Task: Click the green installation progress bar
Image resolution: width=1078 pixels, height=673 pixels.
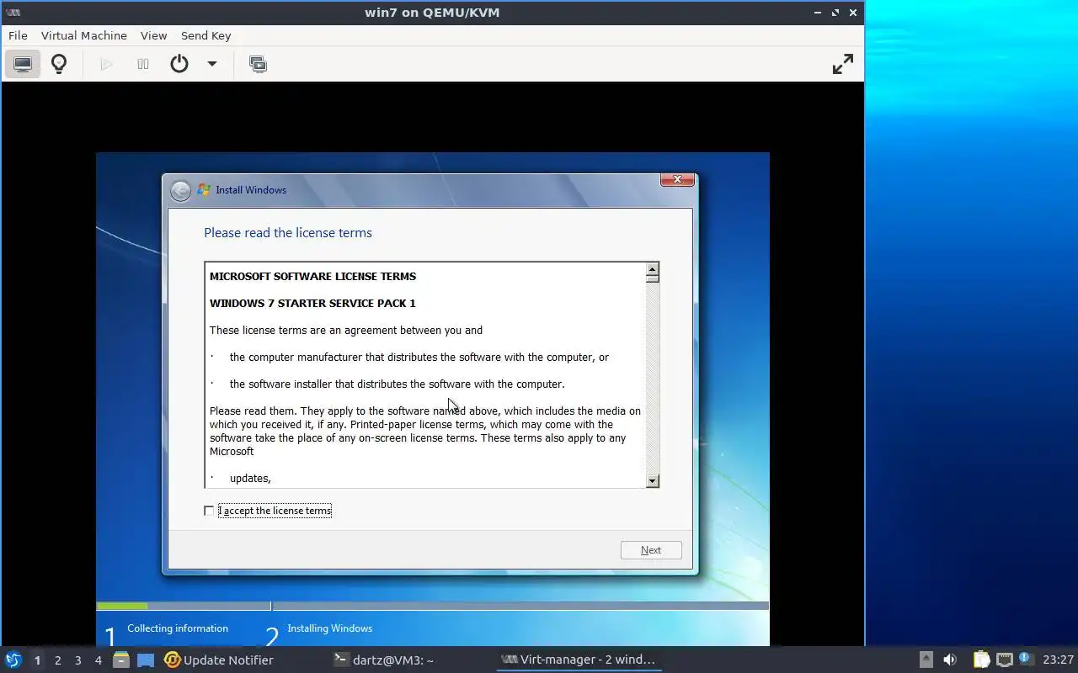Action: pyautogui.click(x=122, y=606)
